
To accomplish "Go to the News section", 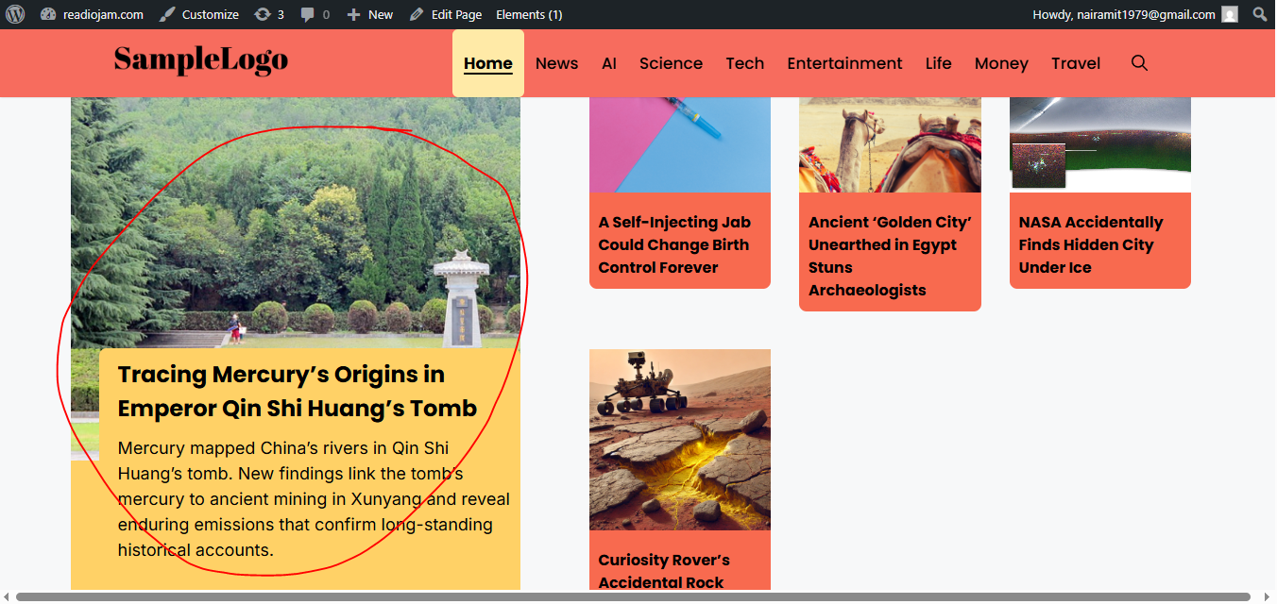I will coord(556,63).
